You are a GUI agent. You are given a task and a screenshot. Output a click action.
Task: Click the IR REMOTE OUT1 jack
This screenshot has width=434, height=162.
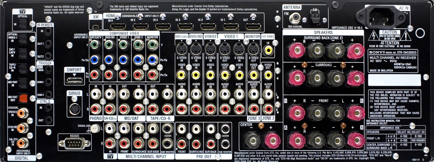point(49,44)
